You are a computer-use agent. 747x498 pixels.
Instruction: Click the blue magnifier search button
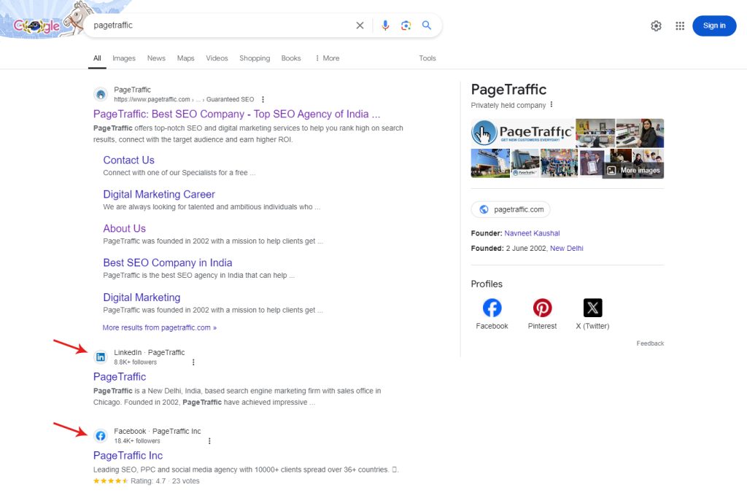427,26
